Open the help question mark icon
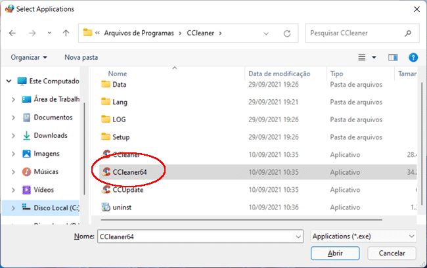 click(413, 58)
